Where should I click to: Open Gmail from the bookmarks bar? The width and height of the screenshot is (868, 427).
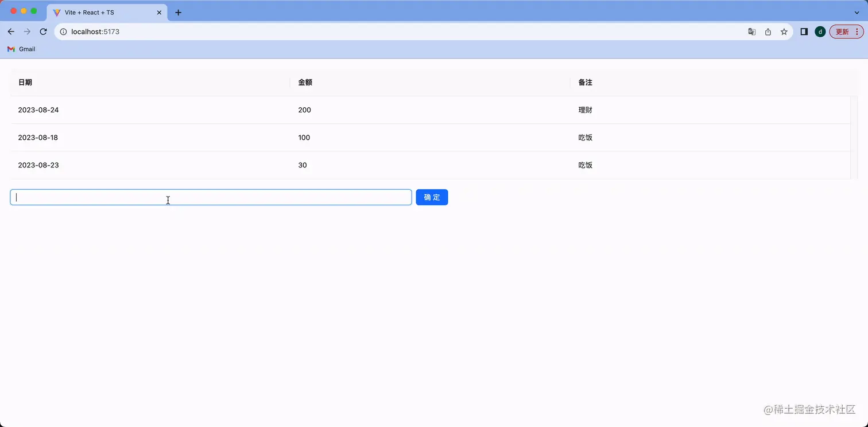tap(21, 49)
